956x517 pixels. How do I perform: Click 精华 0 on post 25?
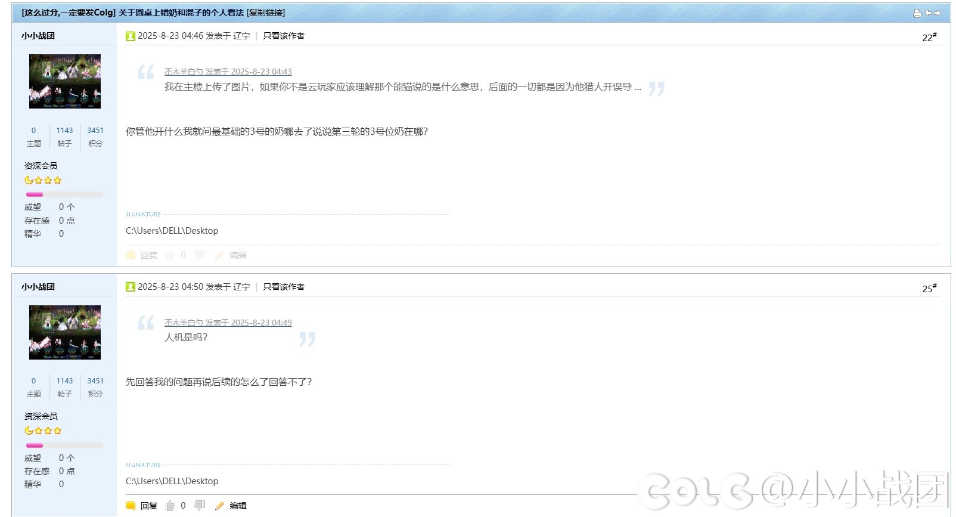[44, 484]
